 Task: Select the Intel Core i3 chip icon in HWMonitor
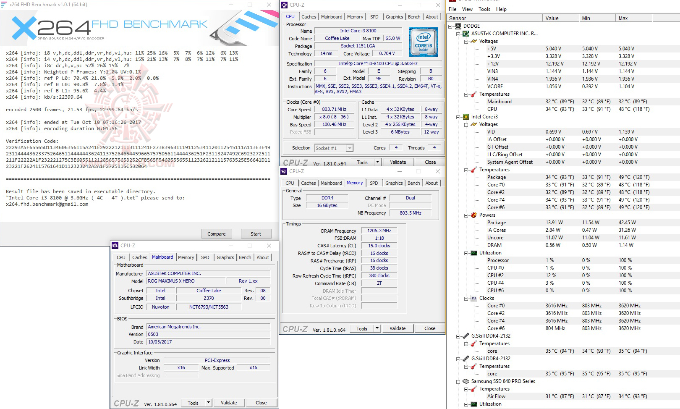coord(466,117)
